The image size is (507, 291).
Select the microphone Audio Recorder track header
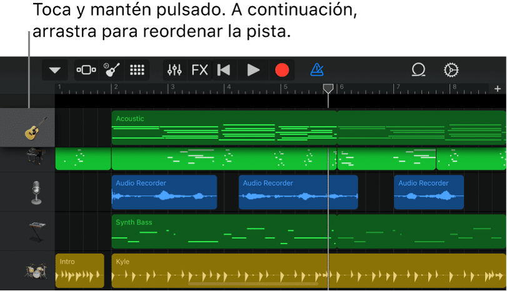(x=28, y=192)
